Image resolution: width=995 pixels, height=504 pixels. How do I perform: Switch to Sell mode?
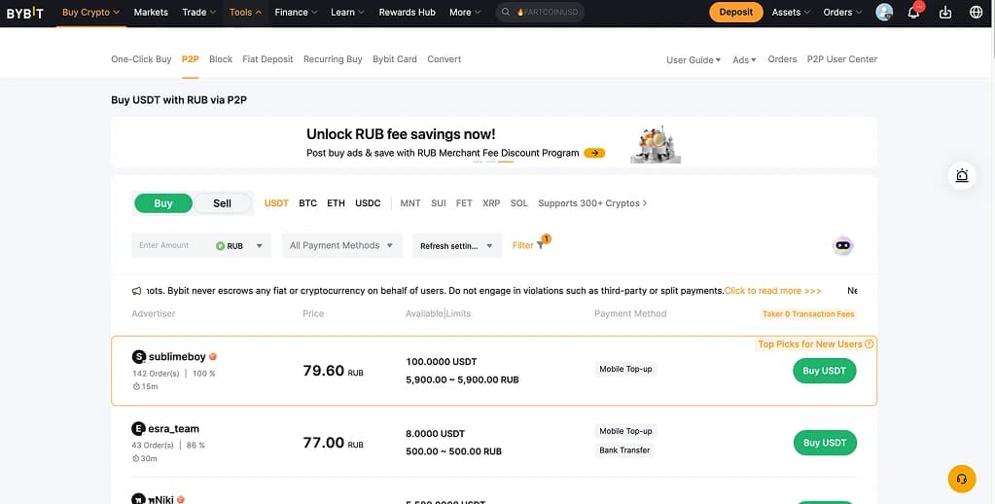tap(222, 203)
